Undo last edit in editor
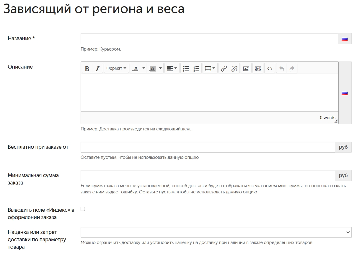 tap(282, 68)
